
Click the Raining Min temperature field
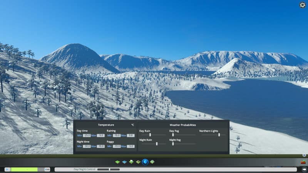coord(117,135)
